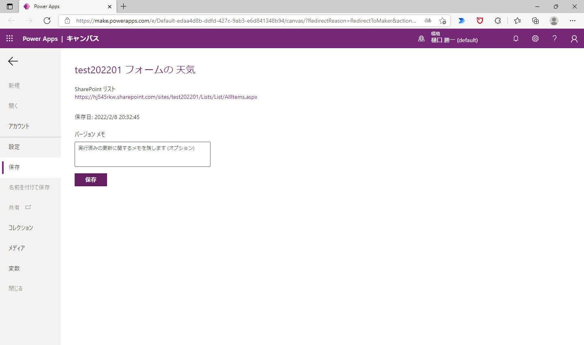Click the red shield extension icon

pos(480,21)
